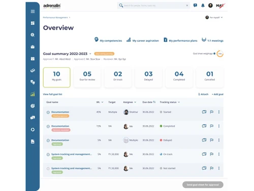Select the Cancelled summary card
254x191 pixels.
(x=210, y=77)
